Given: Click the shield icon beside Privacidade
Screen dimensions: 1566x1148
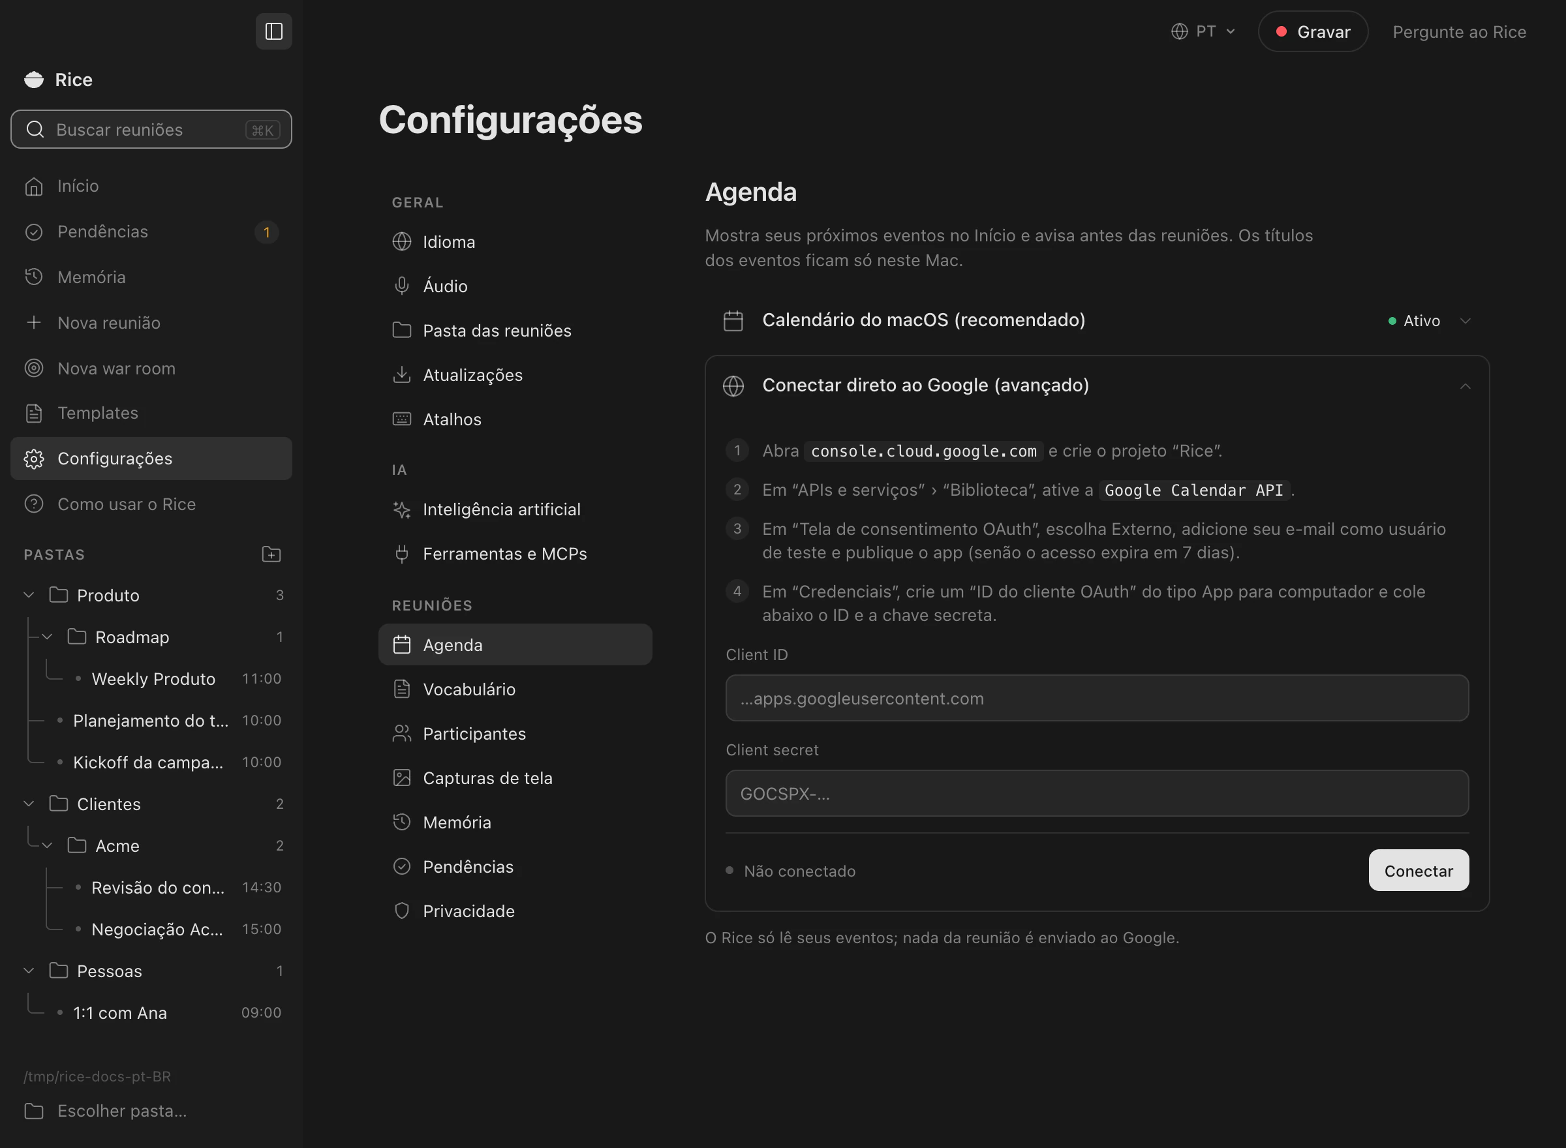Looking at the screenshot, I should 402,911.
